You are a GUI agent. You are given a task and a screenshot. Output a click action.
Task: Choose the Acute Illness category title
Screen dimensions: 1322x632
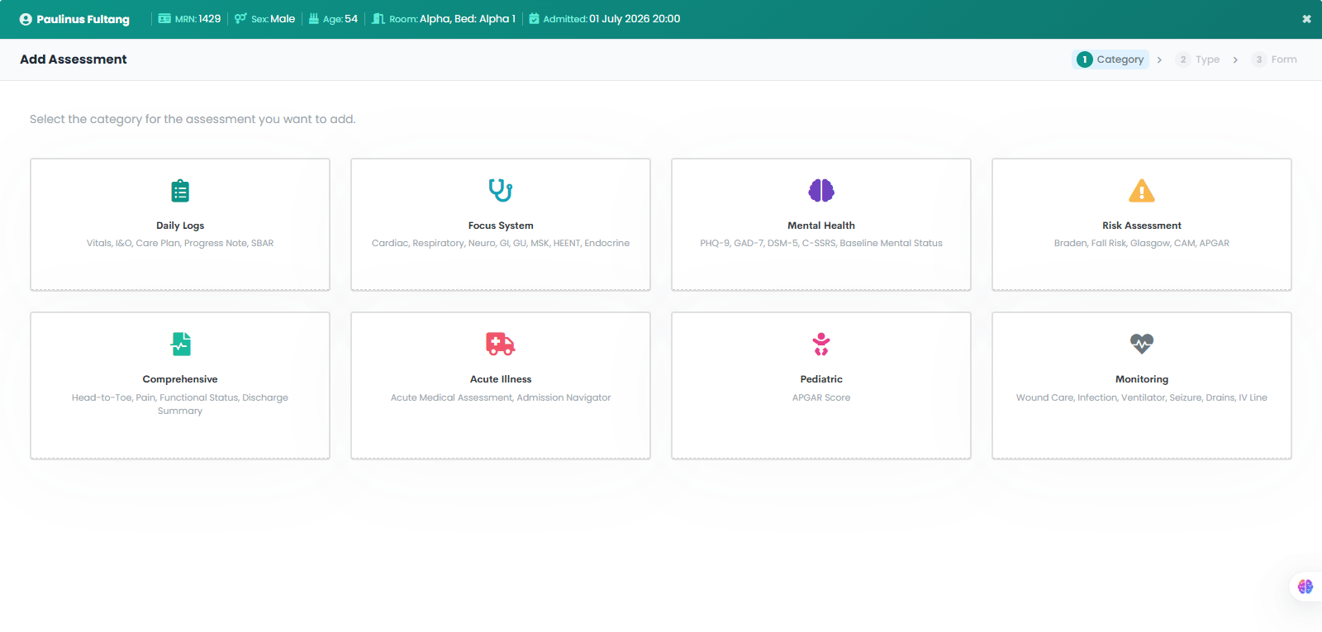coord(501,379)
